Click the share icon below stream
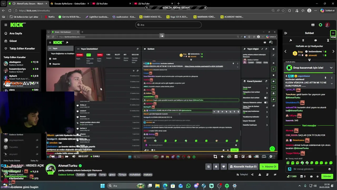The width and height of the screenshot is (337, 190). 252,174
